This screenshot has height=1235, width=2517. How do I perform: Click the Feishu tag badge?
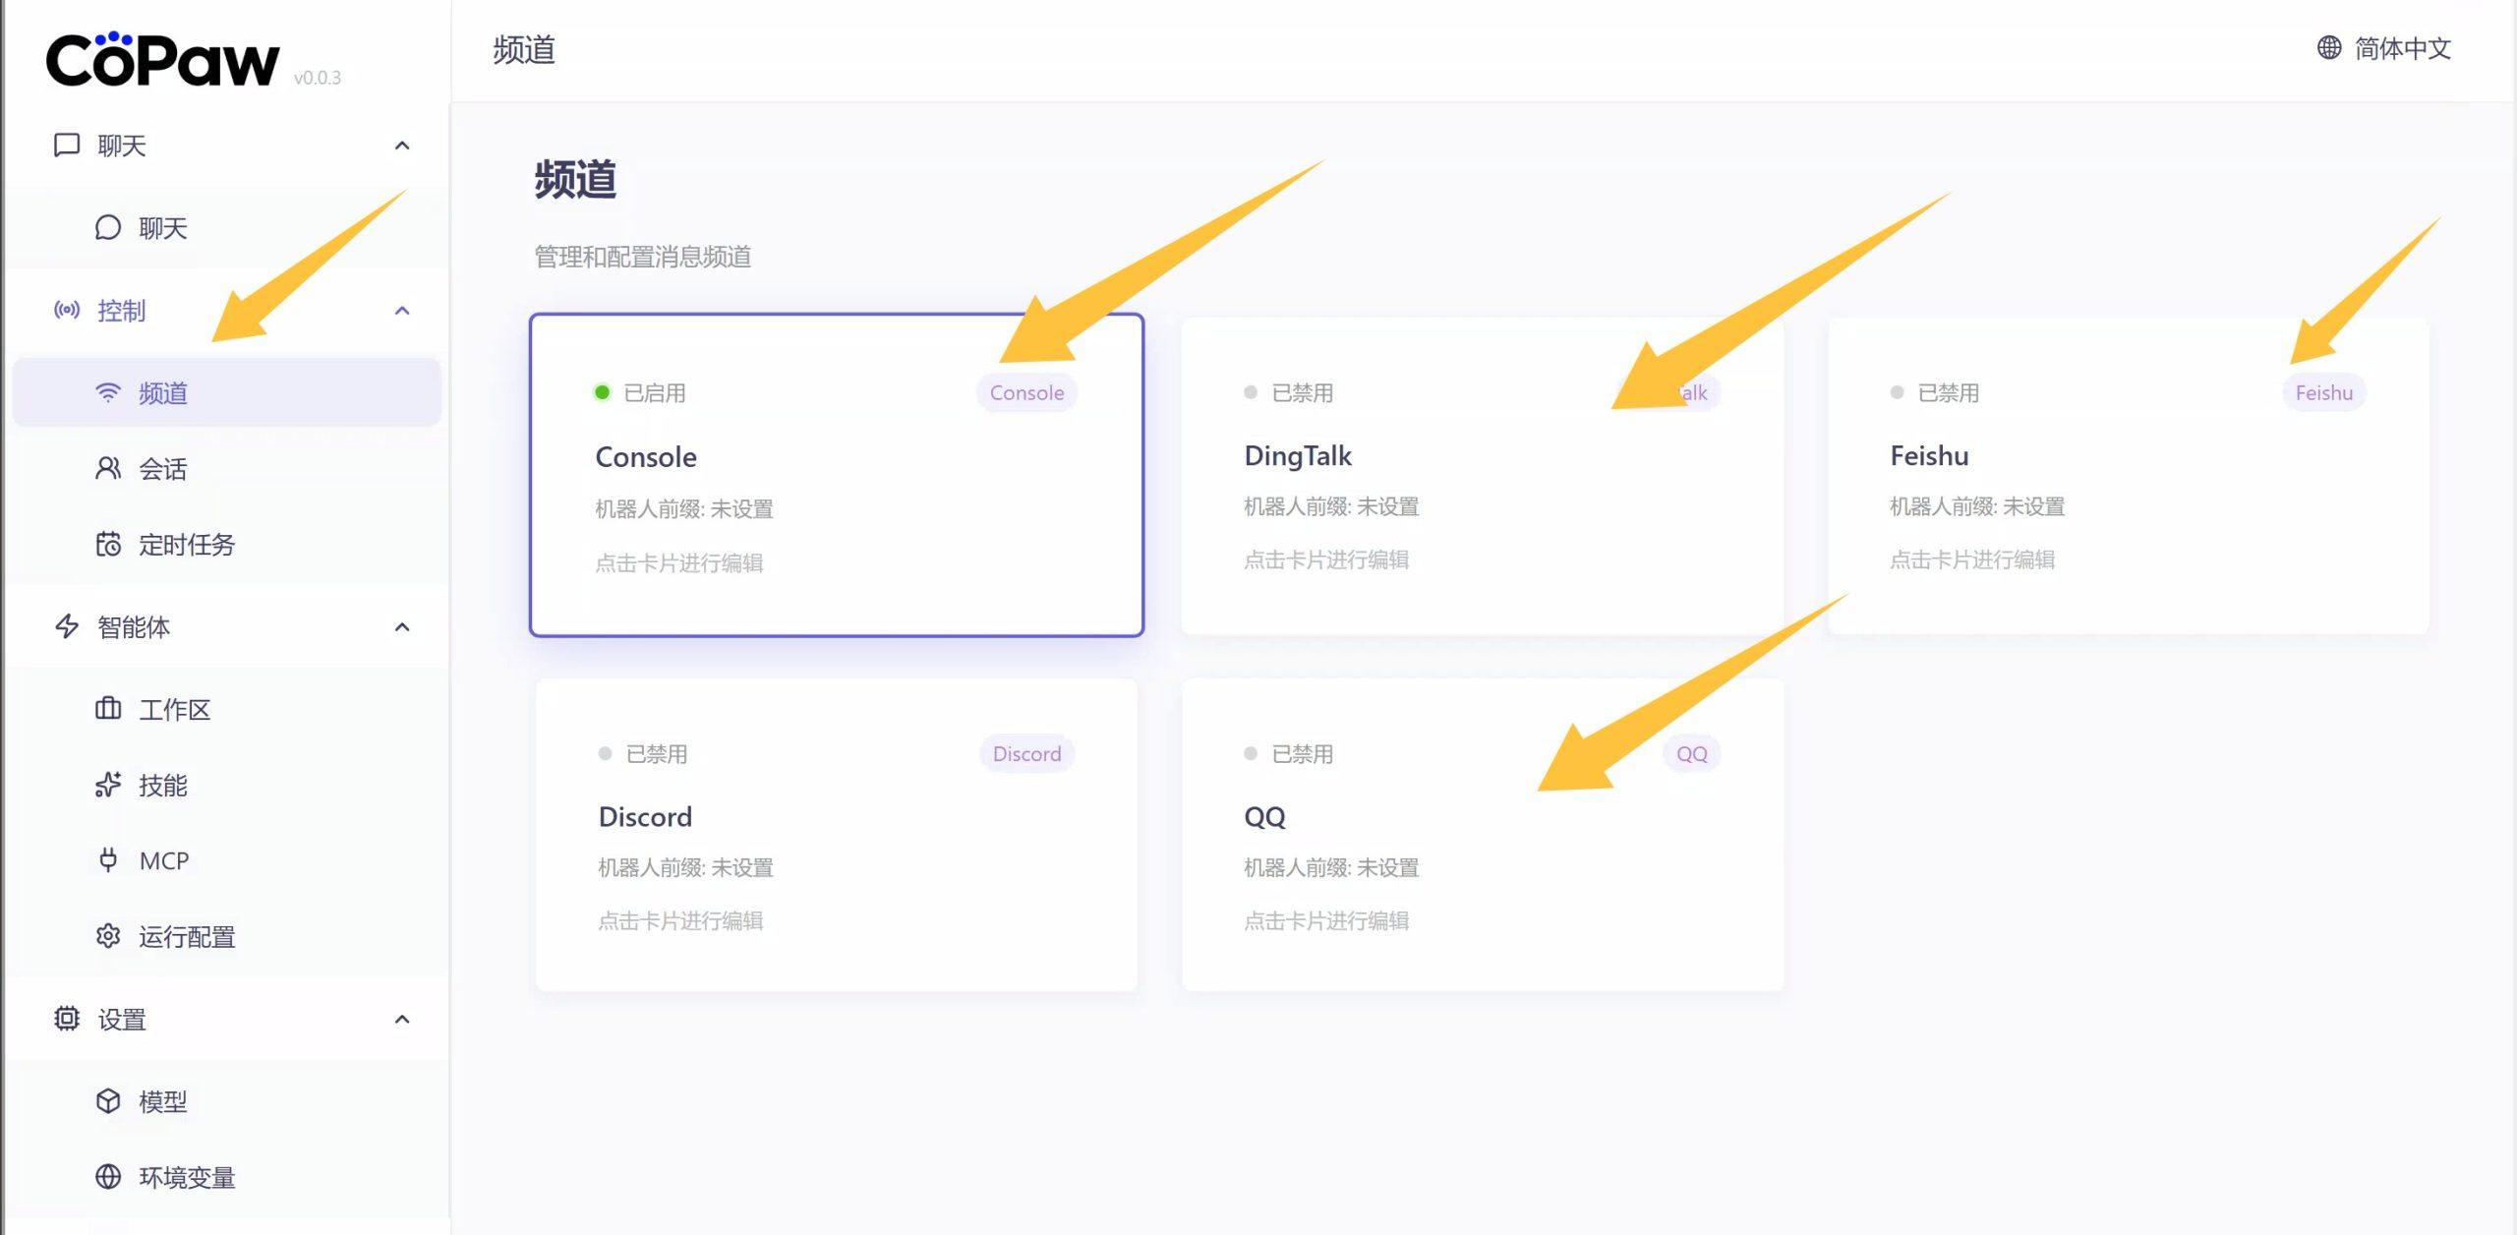pos(2323,393)
